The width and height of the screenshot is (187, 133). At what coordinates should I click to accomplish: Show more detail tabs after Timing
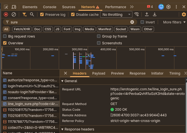tap(185, 73)
